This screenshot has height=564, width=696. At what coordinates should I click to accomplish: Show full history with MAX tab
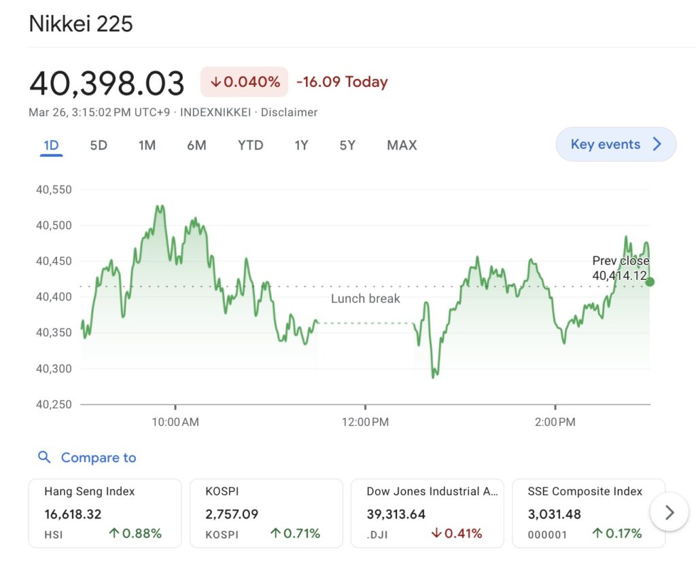[402, 145]
